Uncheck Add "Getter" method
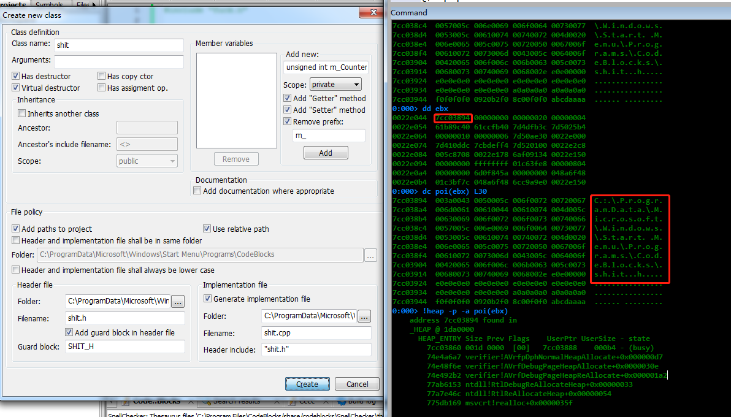 coord(288,98)
